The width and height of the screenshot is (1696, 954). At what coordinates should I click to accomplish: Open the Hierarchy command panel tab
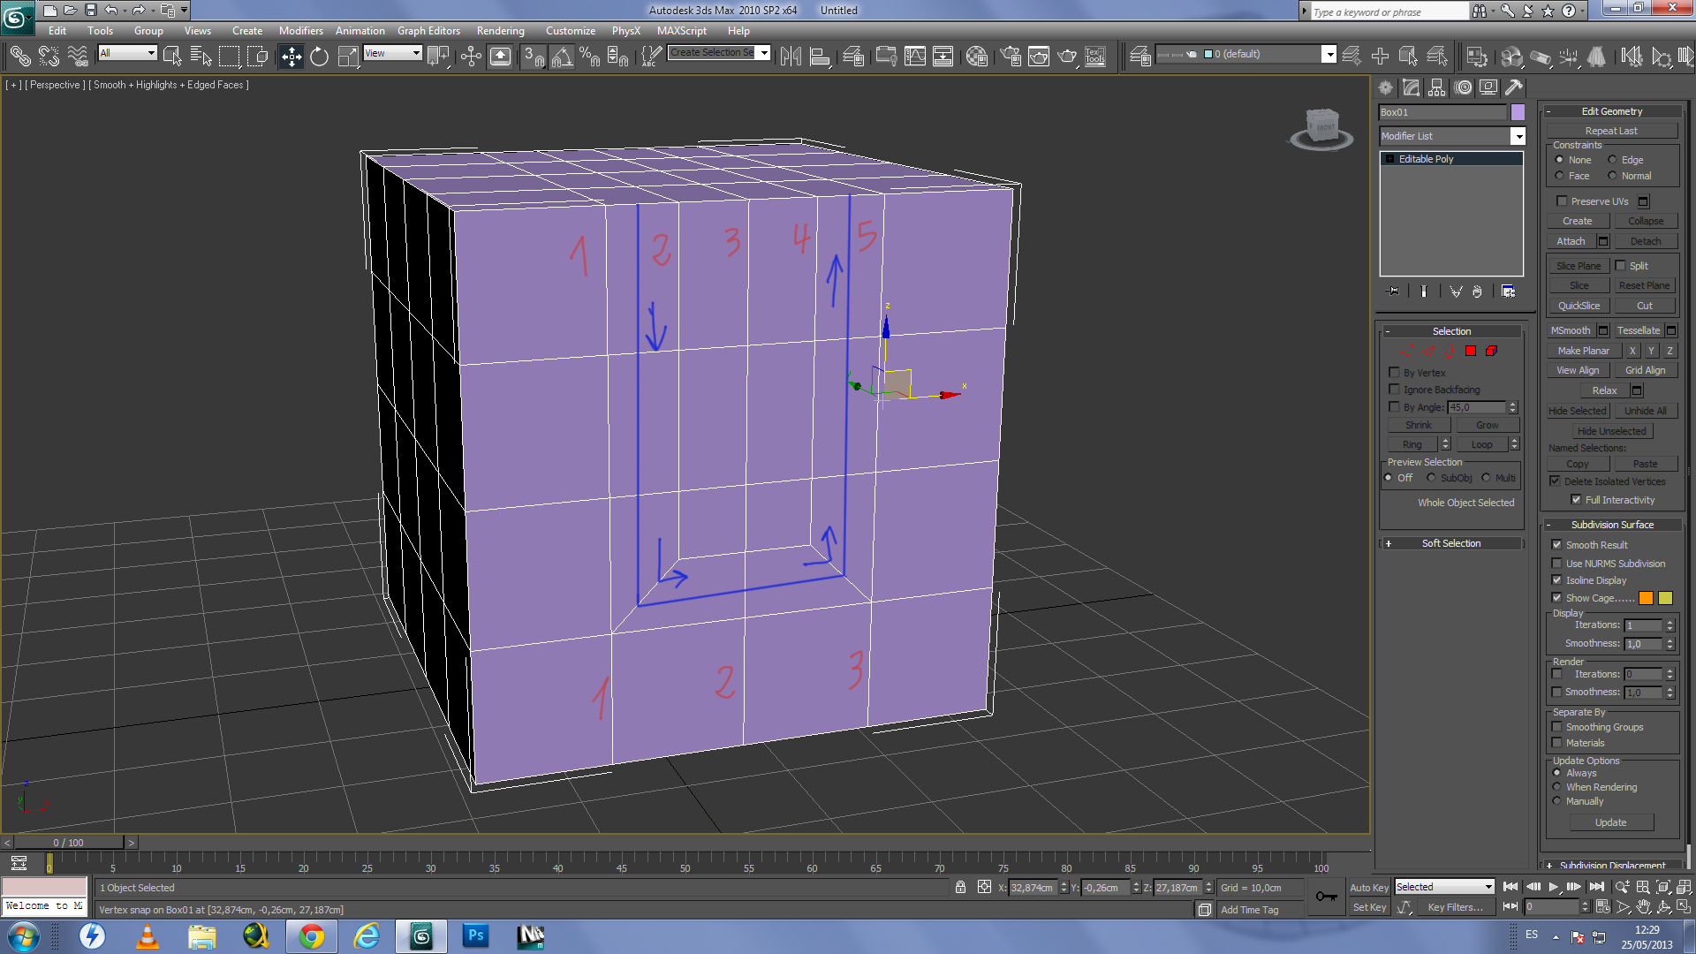pos(1437,87)
